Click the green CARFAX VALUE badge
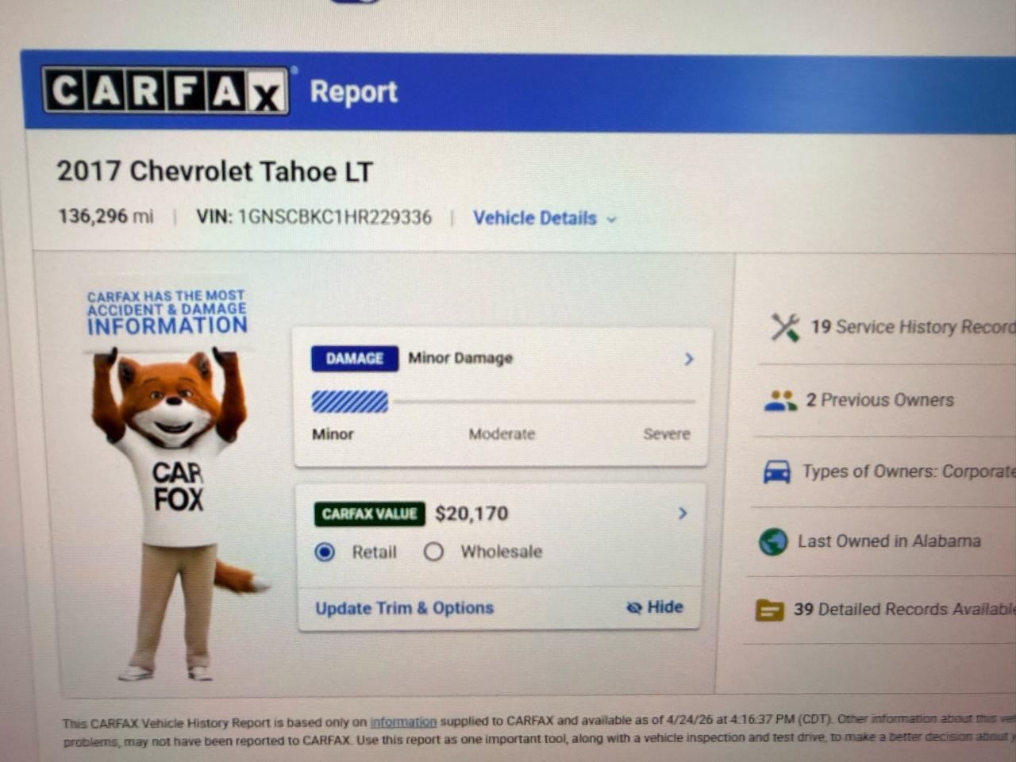This screenshot has width=1016, height=762. (x=369, y=514)
